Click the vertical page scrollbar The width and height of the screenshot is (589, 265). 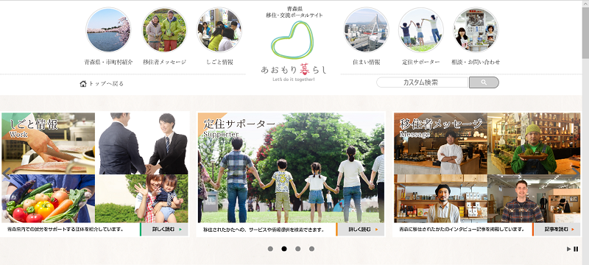[585, 132]
